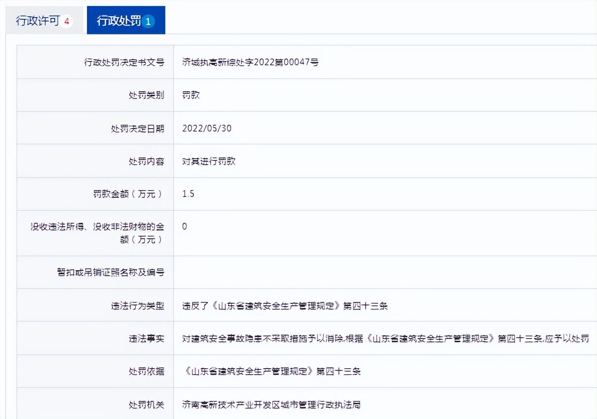Screen dimensions: 597x419
Task: Click the 处罚类别 label
Action: coord(146,95)
